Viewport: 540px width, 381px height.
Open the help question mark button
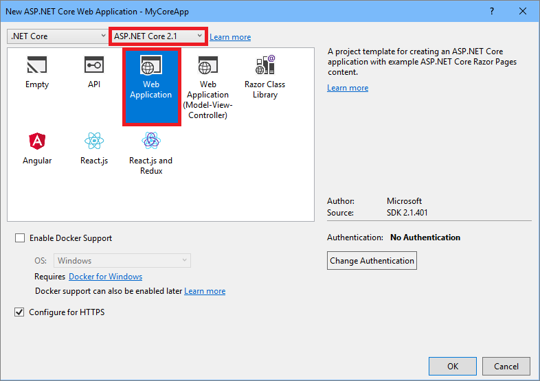pyautogui.click(x=492, y=12)
